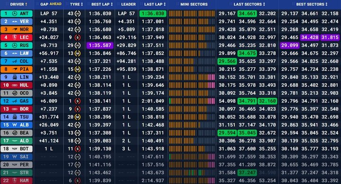The width and height of the screenshot is (341, 184).
Task: Select the NOR driver tag in P3
Action: coord(17,29)
